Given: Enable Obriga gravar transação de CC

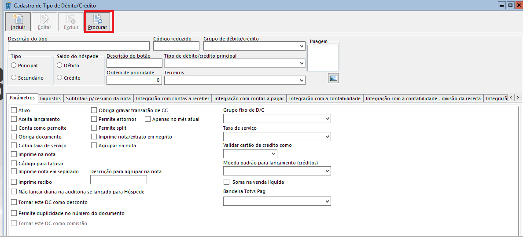Looking at the screenshot, I should (x=94, y=110).
